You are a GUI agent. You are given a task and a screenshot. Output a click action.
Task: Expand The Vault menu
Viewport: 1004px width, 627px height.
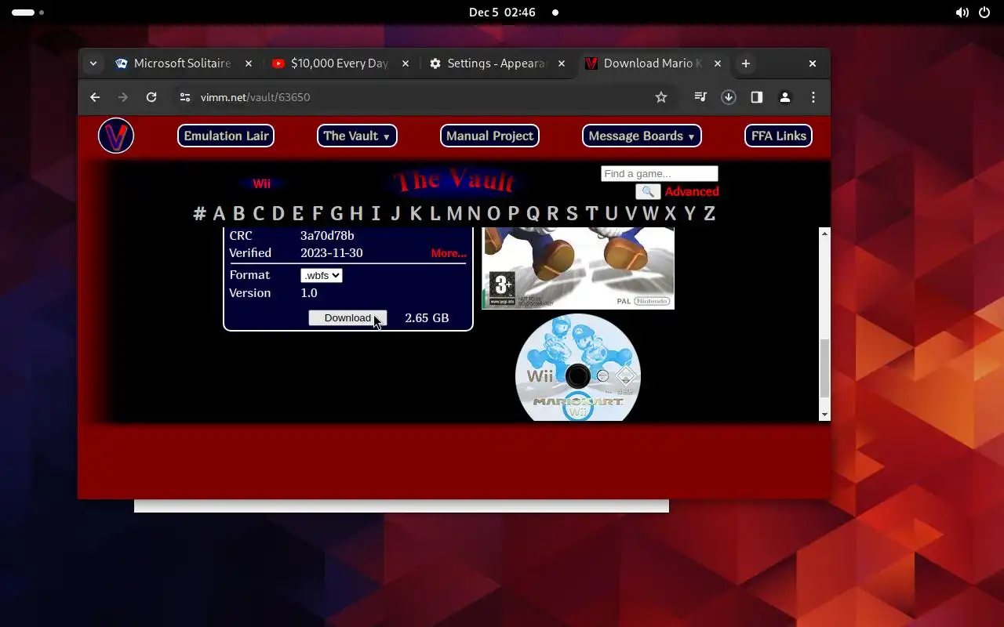[357, 136]
